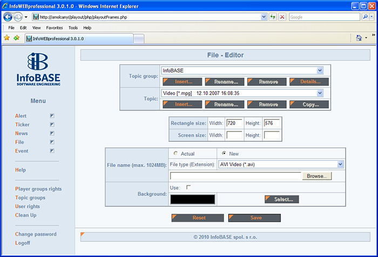378x257 pixels.
Task: Click the browser Back arrow button
Action: 8,17
